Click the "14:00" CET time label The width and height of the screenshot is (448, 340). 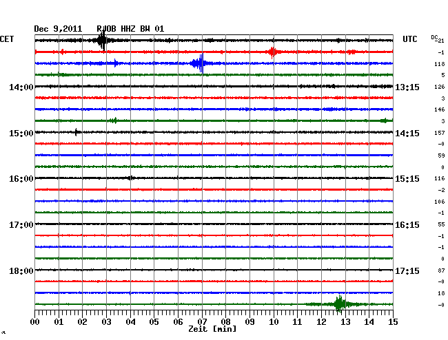pos(21,87)
